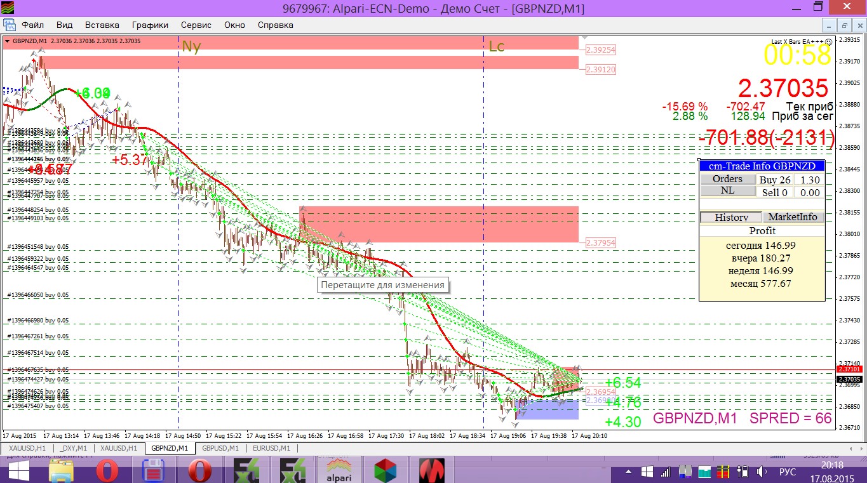Restore the inner chart window
This screenshot has width=867, height=483.
point(844,25)
